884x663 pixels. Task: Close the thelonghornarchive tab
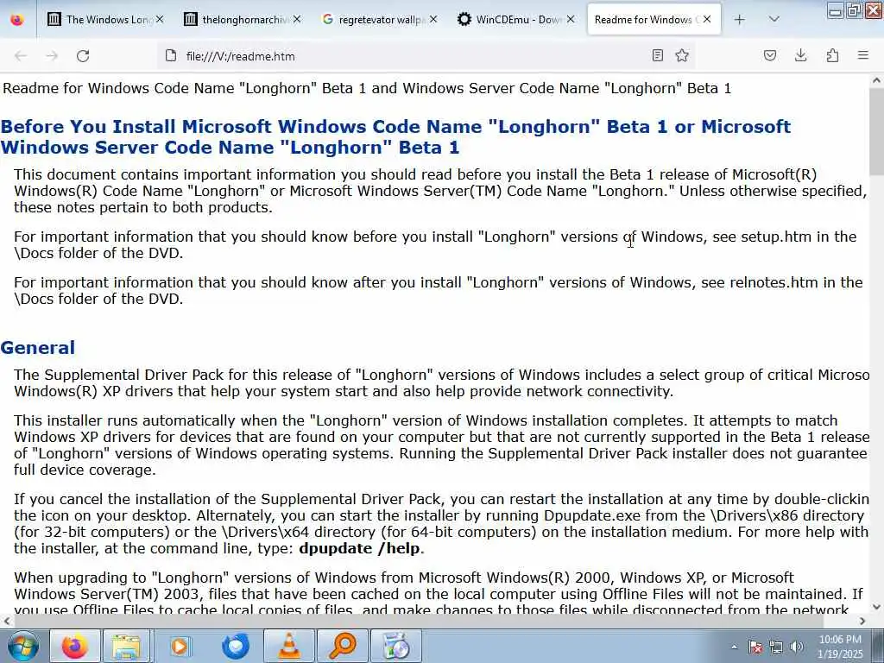tap(297, 19)
